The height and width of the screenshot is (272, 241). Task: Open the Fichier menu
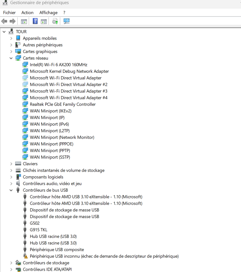click(x=9, y=13)
